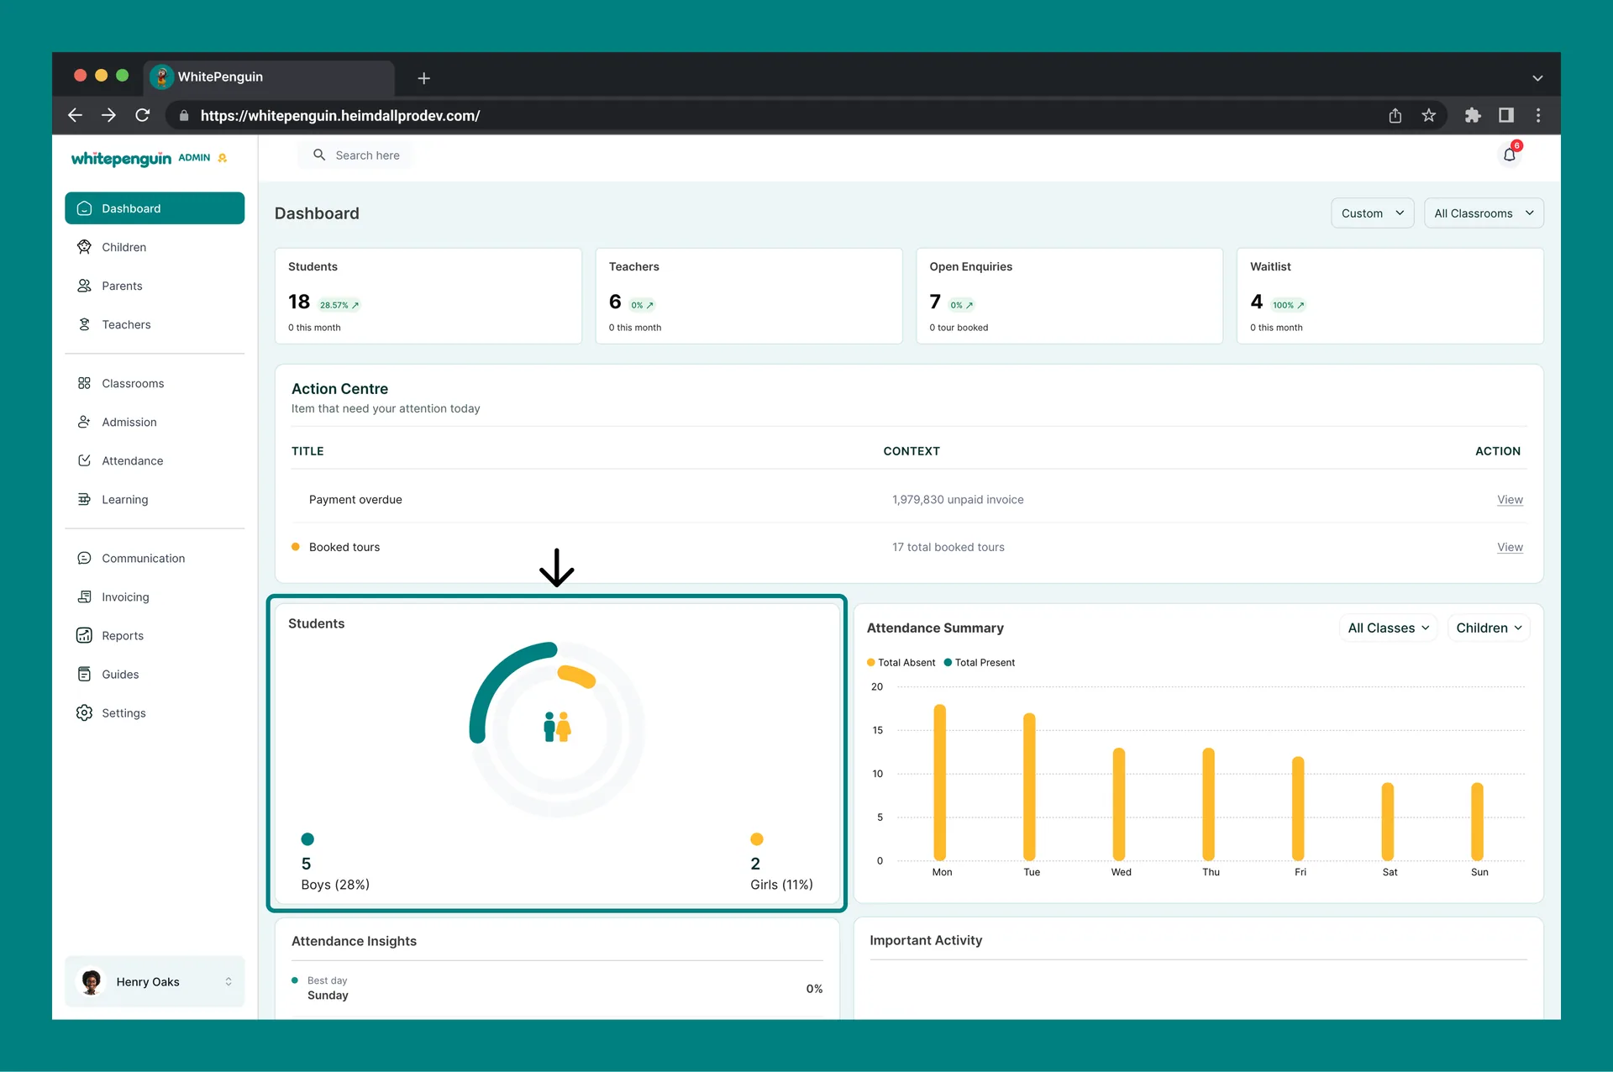Click '17 total booked tours' text

point(948,547)
